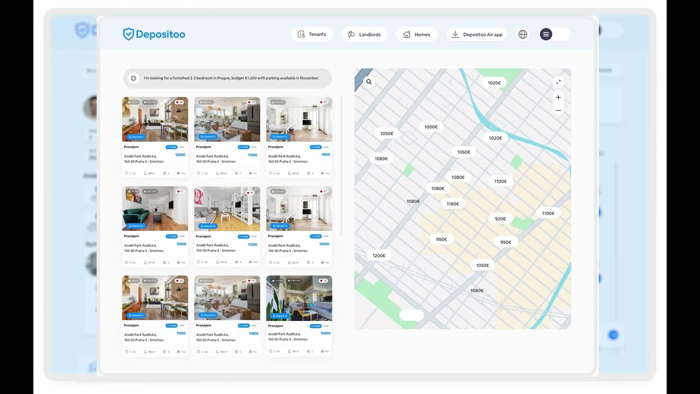Zoom out on the map with minus

(558, 111)
